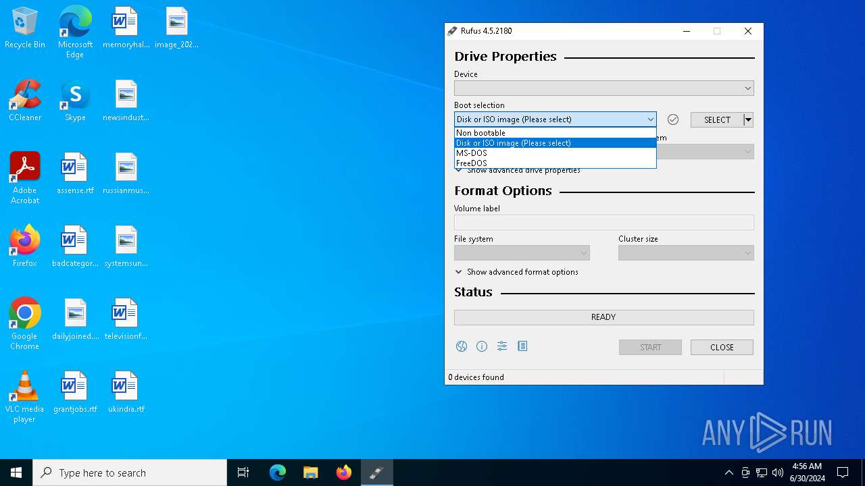Image resolution: width=865 pixels, height=486 pixels.
Task: Select the assense.rtf document icon
Action: pyautogui.click(x=75, y=173)
